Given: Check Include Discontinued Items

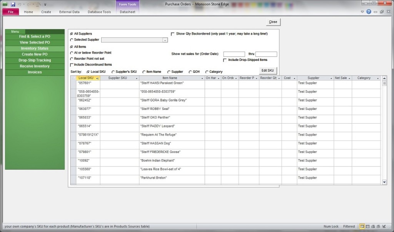Looking at the screenshot, I should pos(72,64).
